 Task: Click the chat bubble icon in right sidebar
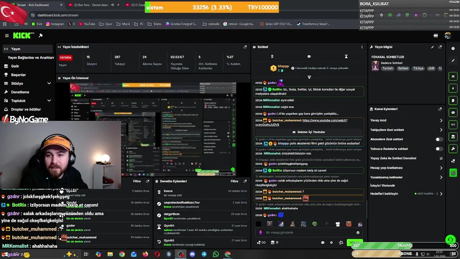(x=453, y=113)
